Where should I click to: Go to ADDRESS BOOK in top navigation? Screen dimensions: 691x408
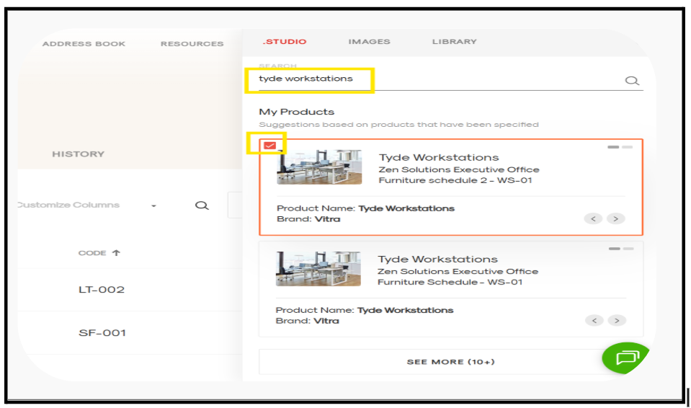tap(84, 44)
